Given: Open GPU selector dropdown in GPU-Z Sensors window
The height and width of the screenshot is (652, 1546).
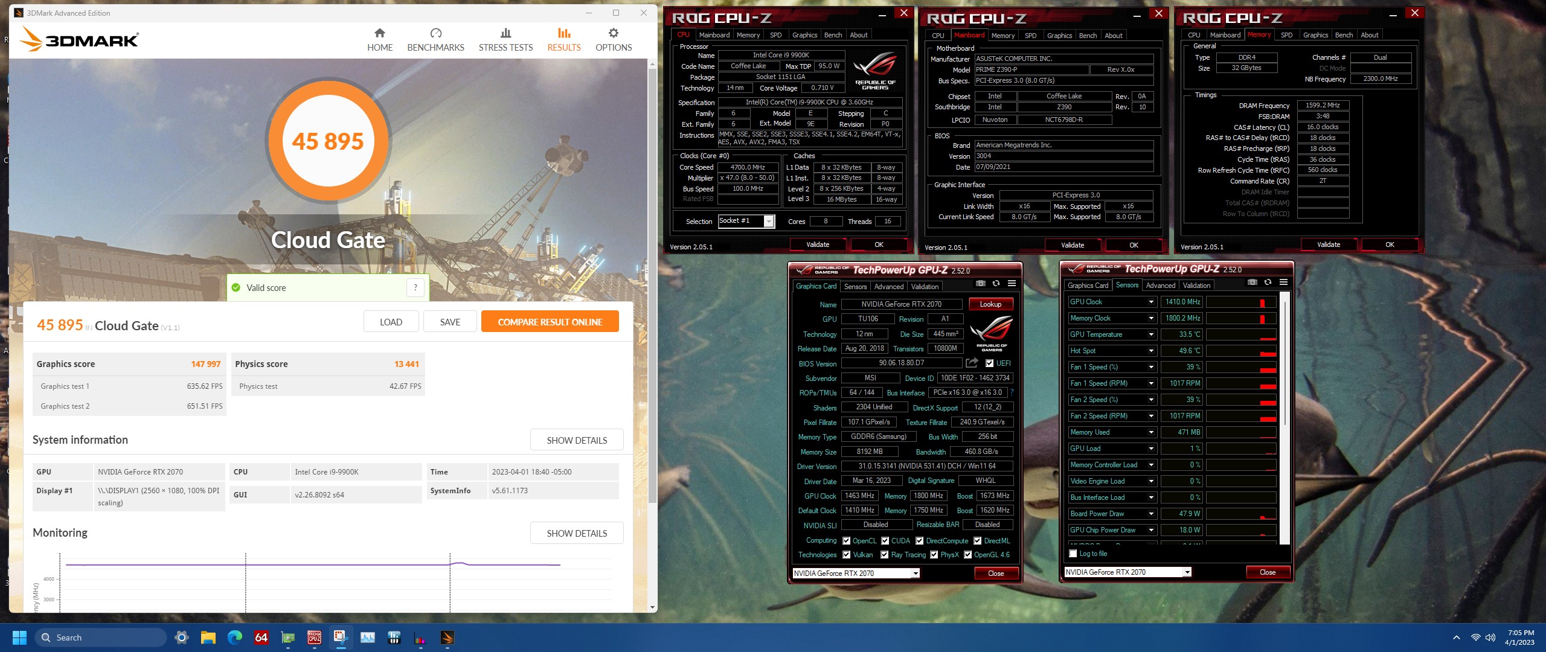Looking at the screenshot, I should 1187,572.
